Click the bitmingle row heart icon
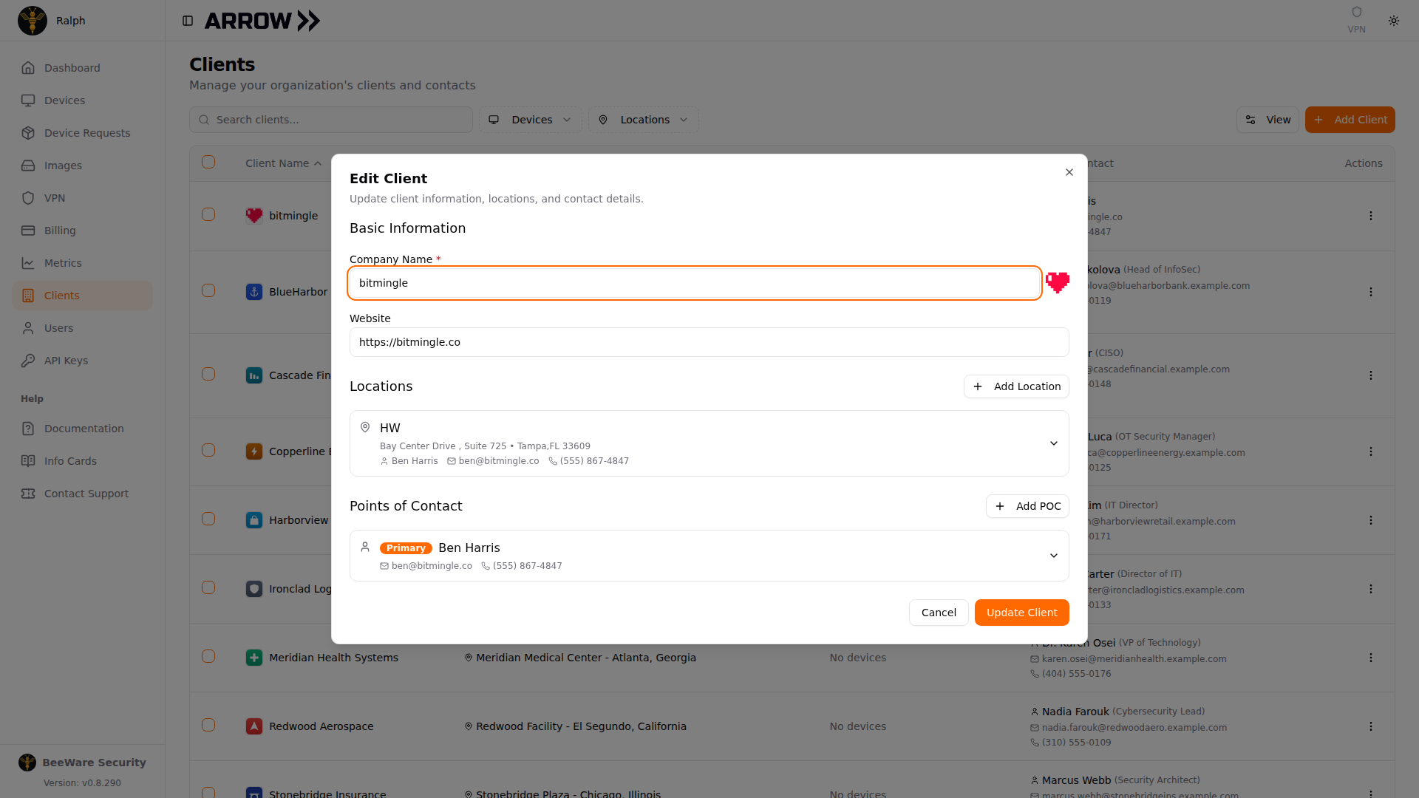 (254, 216)
